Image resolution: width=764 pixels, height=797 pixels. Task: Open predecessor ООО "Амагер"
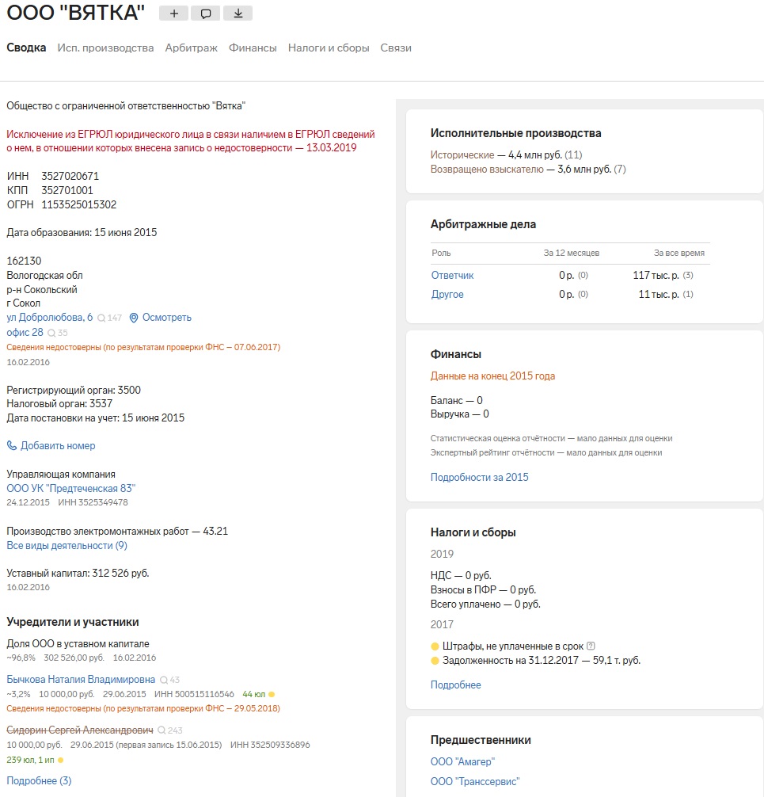pyautogui.click(x=462, y=762)
